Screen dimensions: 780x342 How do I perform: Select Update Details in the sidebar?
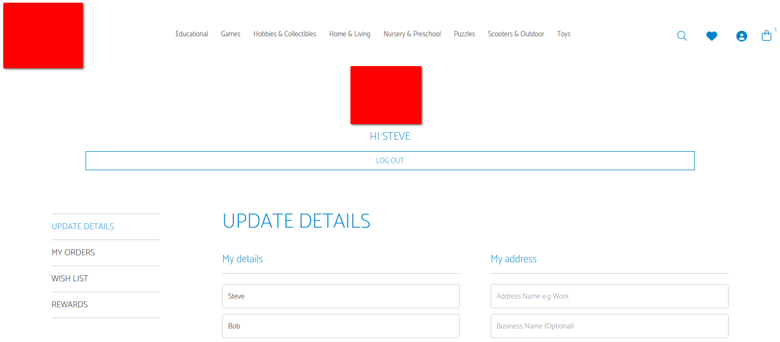[x=83, y=227]
